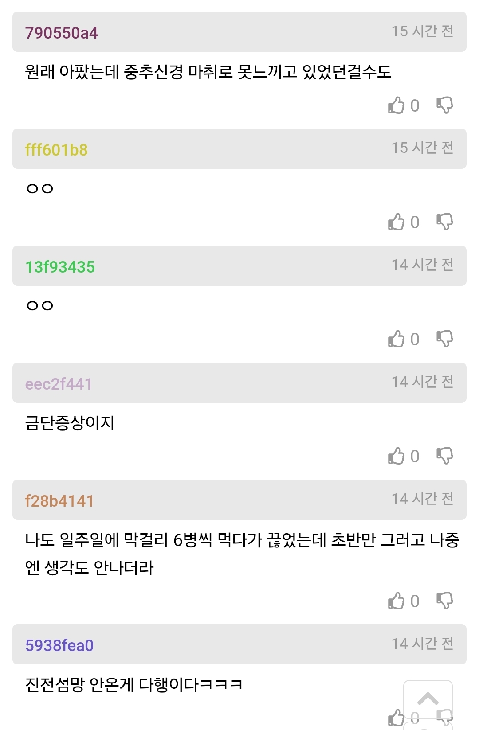The height and width of the screenshot is (730, 479).
Task: Open commenter eec2f441's name
Action: pyautogui.click(x=59, y=384)
